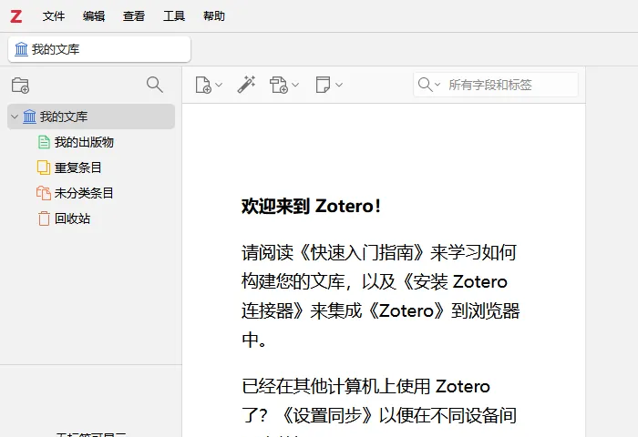Click the new item document icon

click(x=203, y=85)
